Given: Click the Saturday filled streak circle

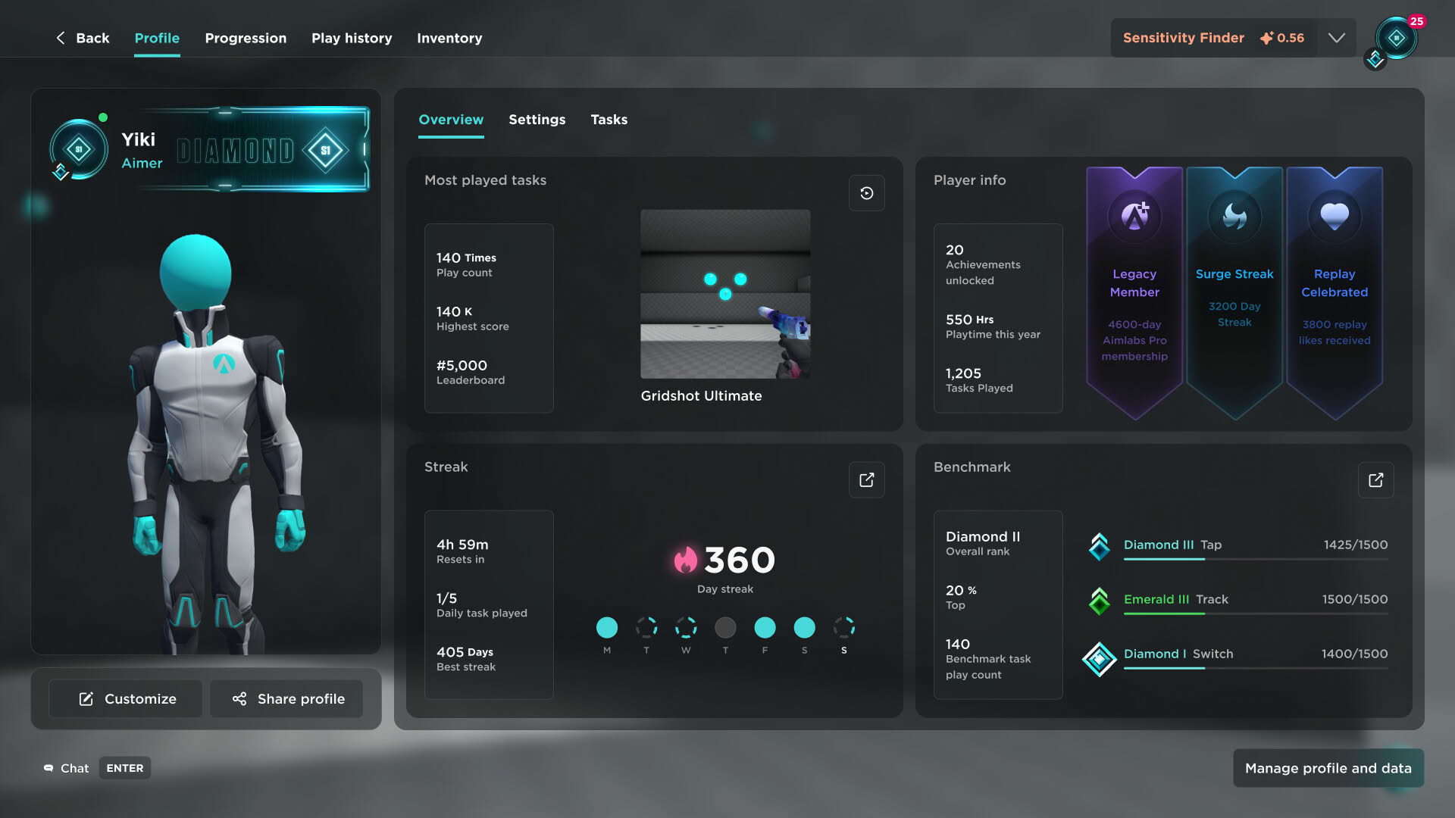Looking at the screenshot, I should tap(804, 627).
